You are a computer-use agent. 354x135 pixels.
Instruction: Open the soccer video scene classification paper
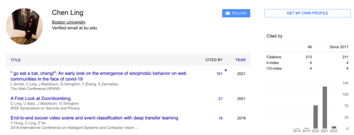pyautogui.click(x=94, y=118)
